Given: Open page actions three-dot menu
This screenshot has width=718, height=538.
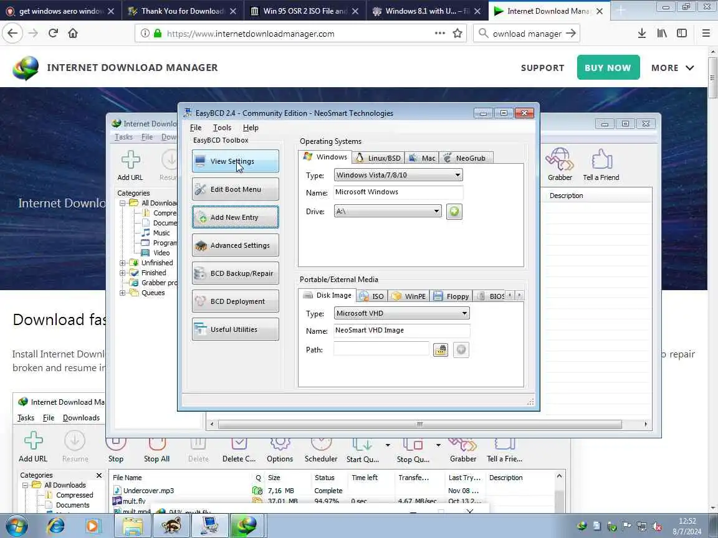Looking at the screenshot, I should [439, 33].
